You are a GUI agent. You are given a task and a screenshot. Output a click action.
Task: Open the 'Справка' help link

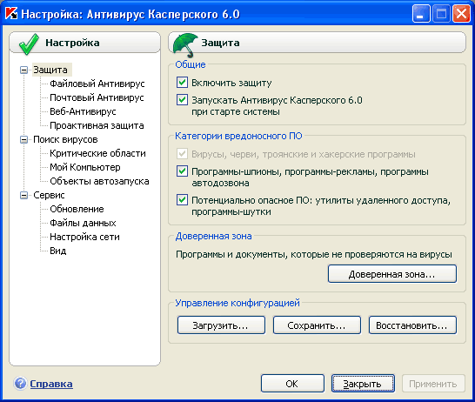click(x=51, y=384)
